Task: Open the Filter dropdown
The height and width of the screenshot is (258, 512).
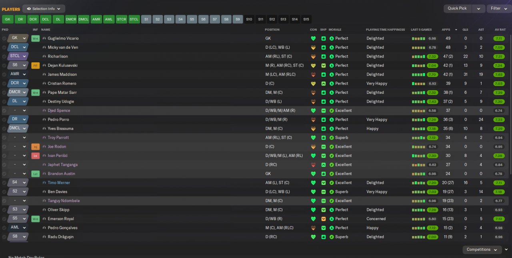Action: coord(498,8)
